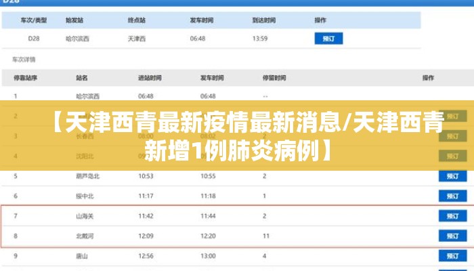Click the 唐山 station name
Image resolution: width=474 pixels, height=271 pixels.
click(82, 256)
